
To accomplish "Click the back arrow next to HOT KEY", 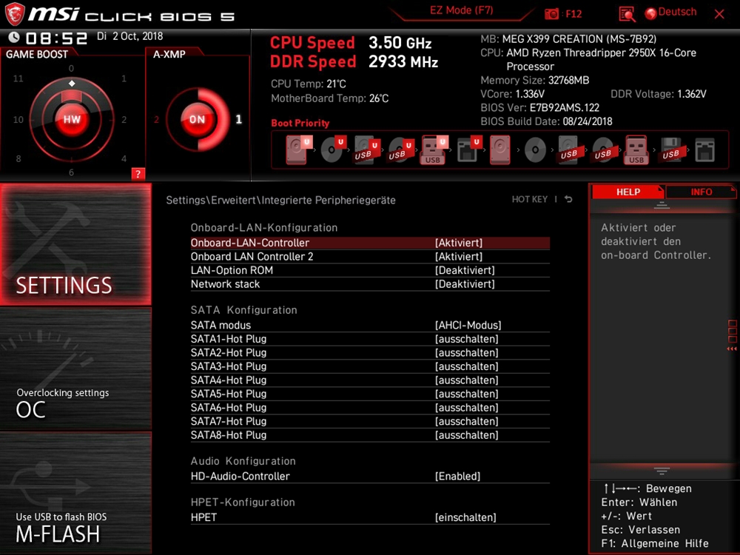I will point(568,200).
